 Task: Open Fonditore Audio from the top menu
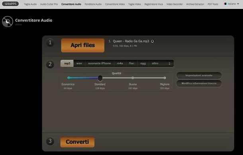(93, 4)
